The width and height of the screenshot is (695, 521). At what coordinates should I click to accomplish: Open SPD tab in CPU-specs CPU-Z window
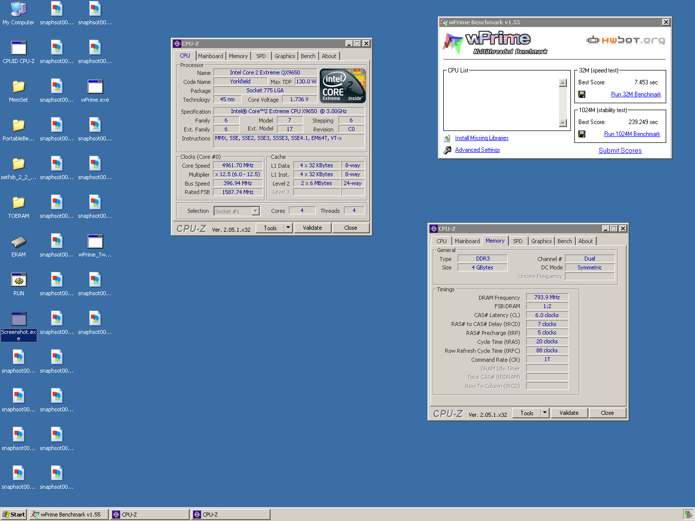(261, 56)
